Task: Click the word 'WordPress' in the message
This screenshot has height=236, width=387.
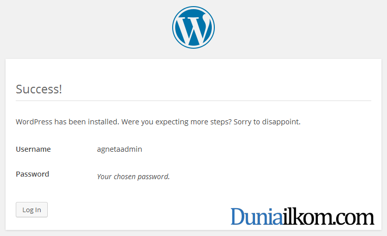Action: tap(34, 122)
